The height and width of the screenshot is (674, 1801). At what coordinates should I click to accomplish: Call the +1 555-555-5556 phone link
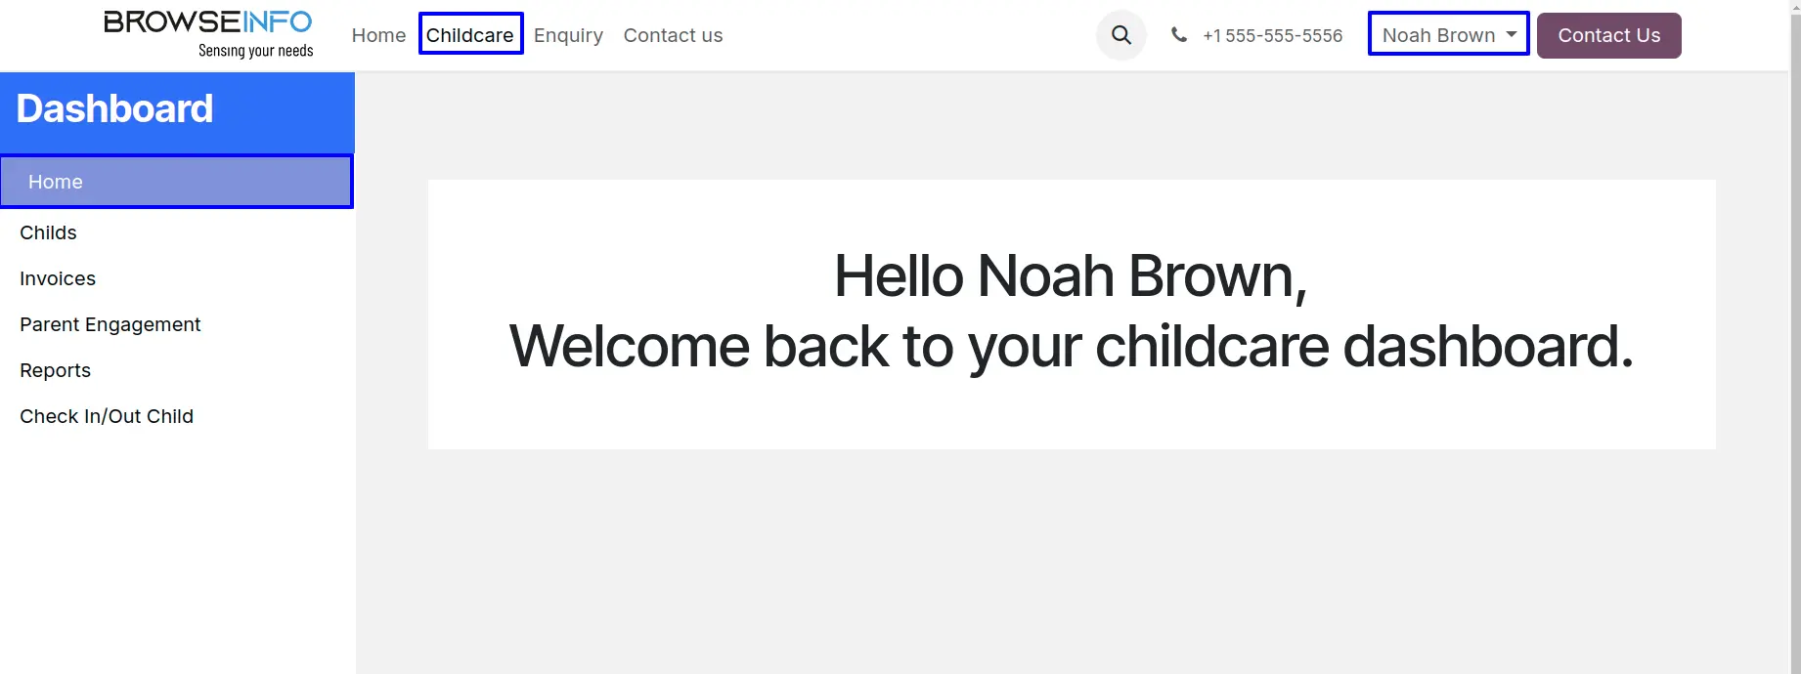[x=1272, y=35]
